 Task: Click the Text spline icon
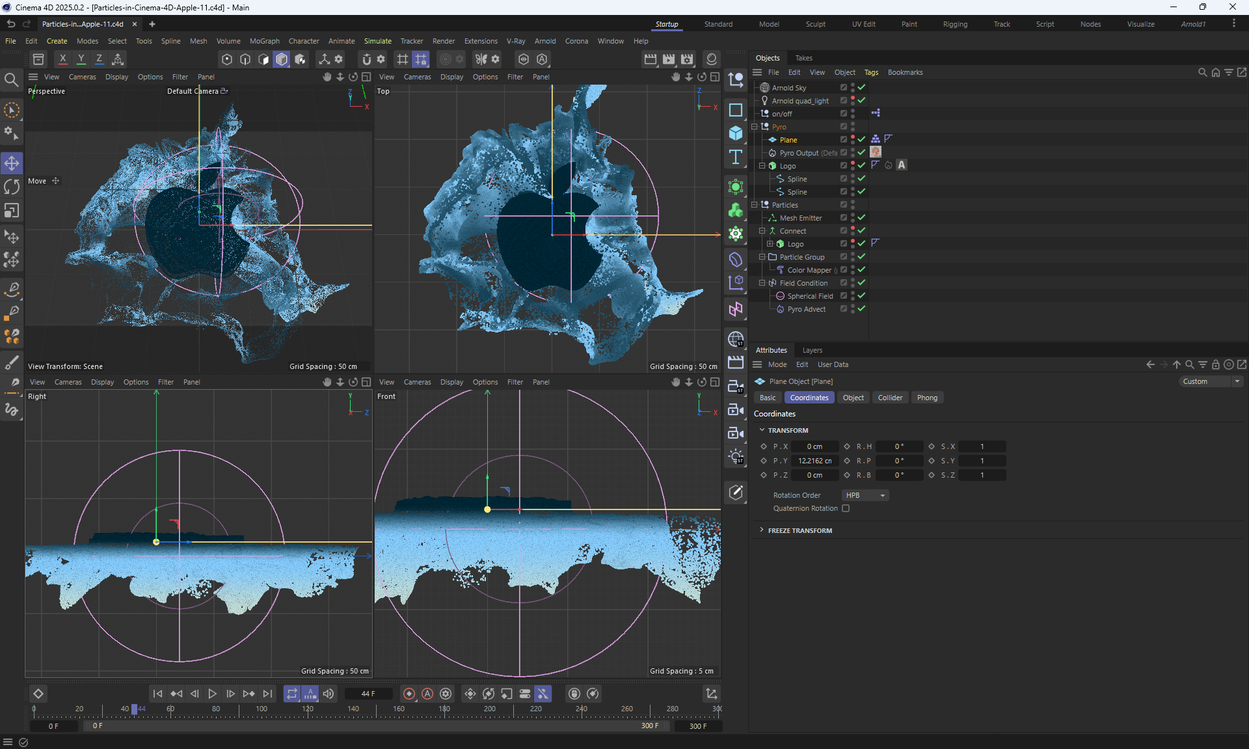click(x=736, y=157)
